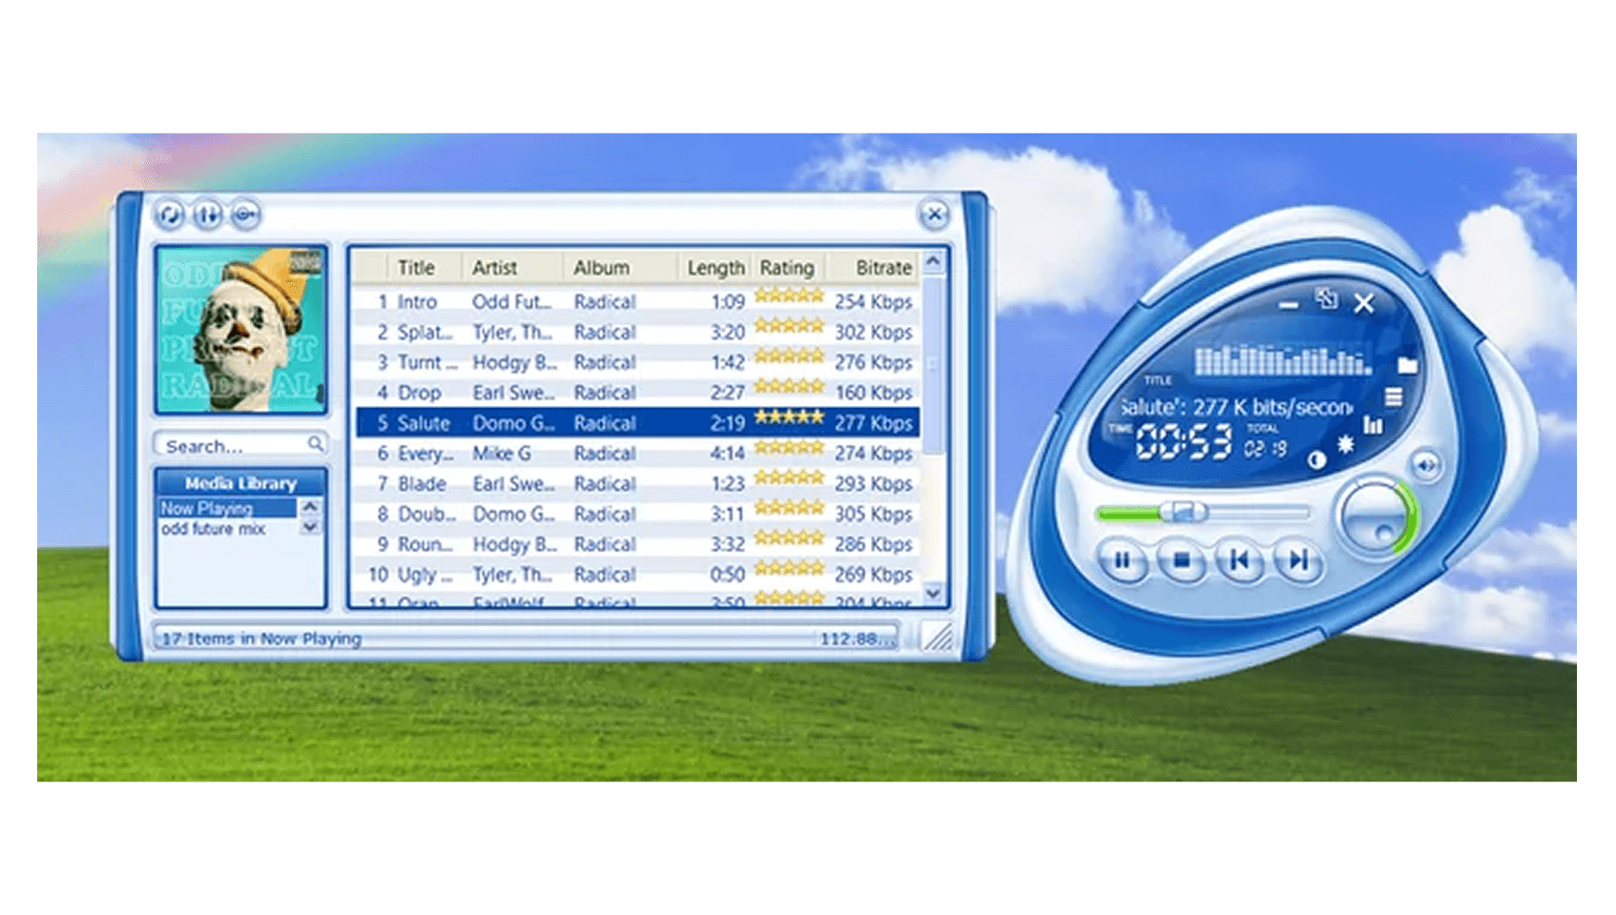Open the equalizer bars icon
This screenshot has height=915, width=1616.
(1373, 425)
